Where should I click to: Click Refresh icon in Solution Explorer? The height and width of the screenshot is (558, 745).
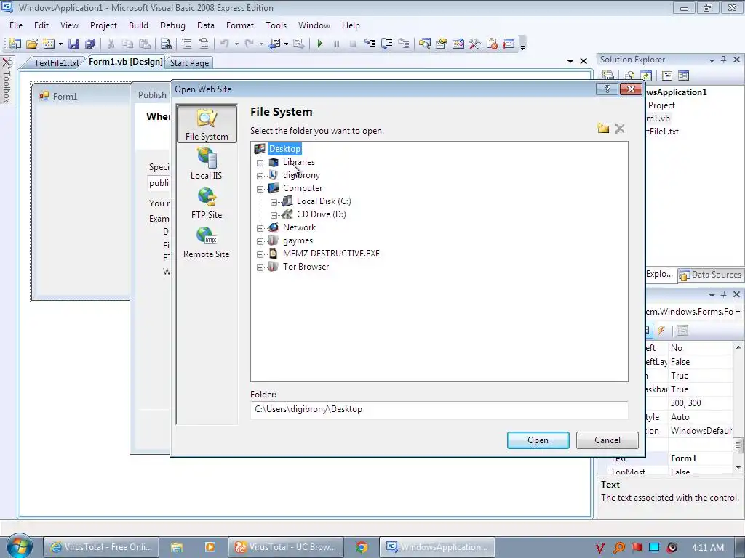[645, 76]
